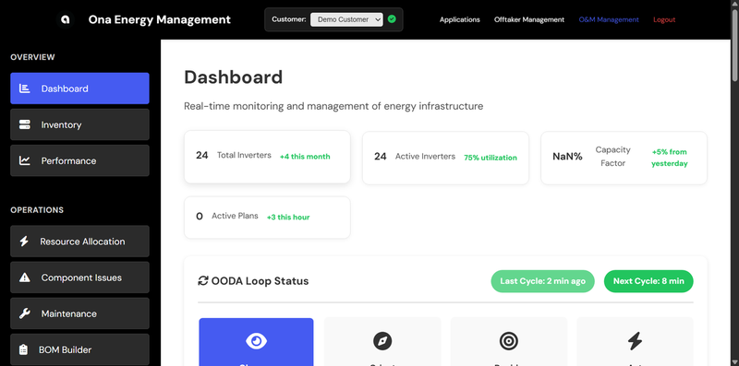Click the '+5% from yesterday' text
Screen dimensions: 739x366
coord(669,158)
